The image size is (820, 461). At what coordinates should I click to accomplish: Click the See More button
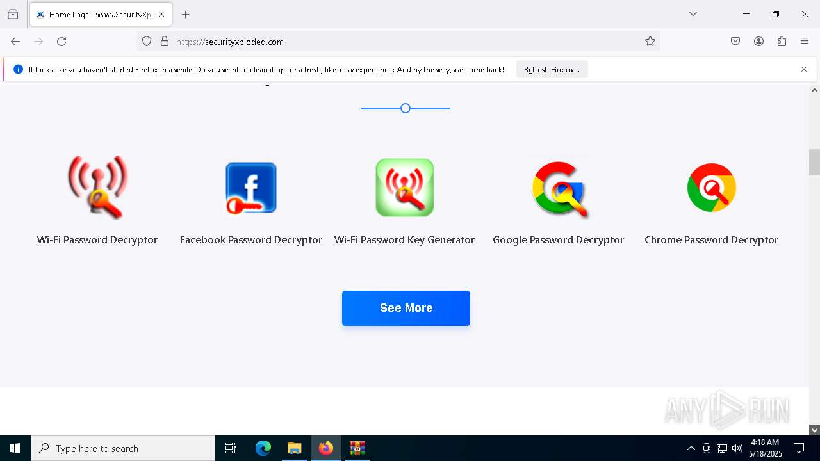tap(406, 308)
